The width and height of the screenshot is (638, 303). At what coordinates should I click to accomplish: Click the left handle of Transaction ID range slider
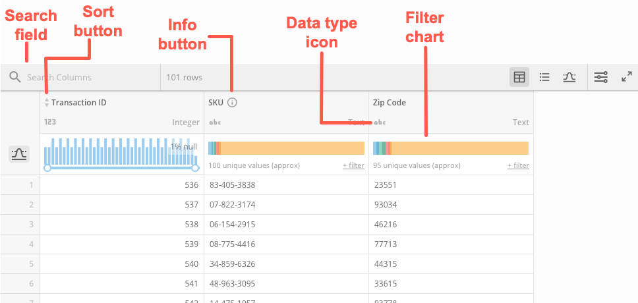point(47,169)
